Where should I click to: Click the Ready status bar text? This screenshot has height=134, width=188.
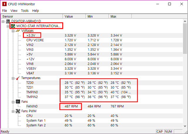click(x=5, y=131)
